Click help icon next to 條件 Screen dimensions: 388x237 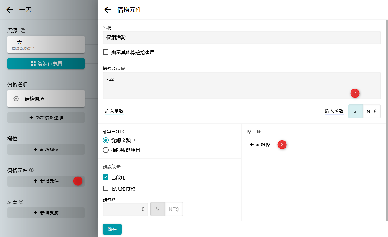coord(259,132)
